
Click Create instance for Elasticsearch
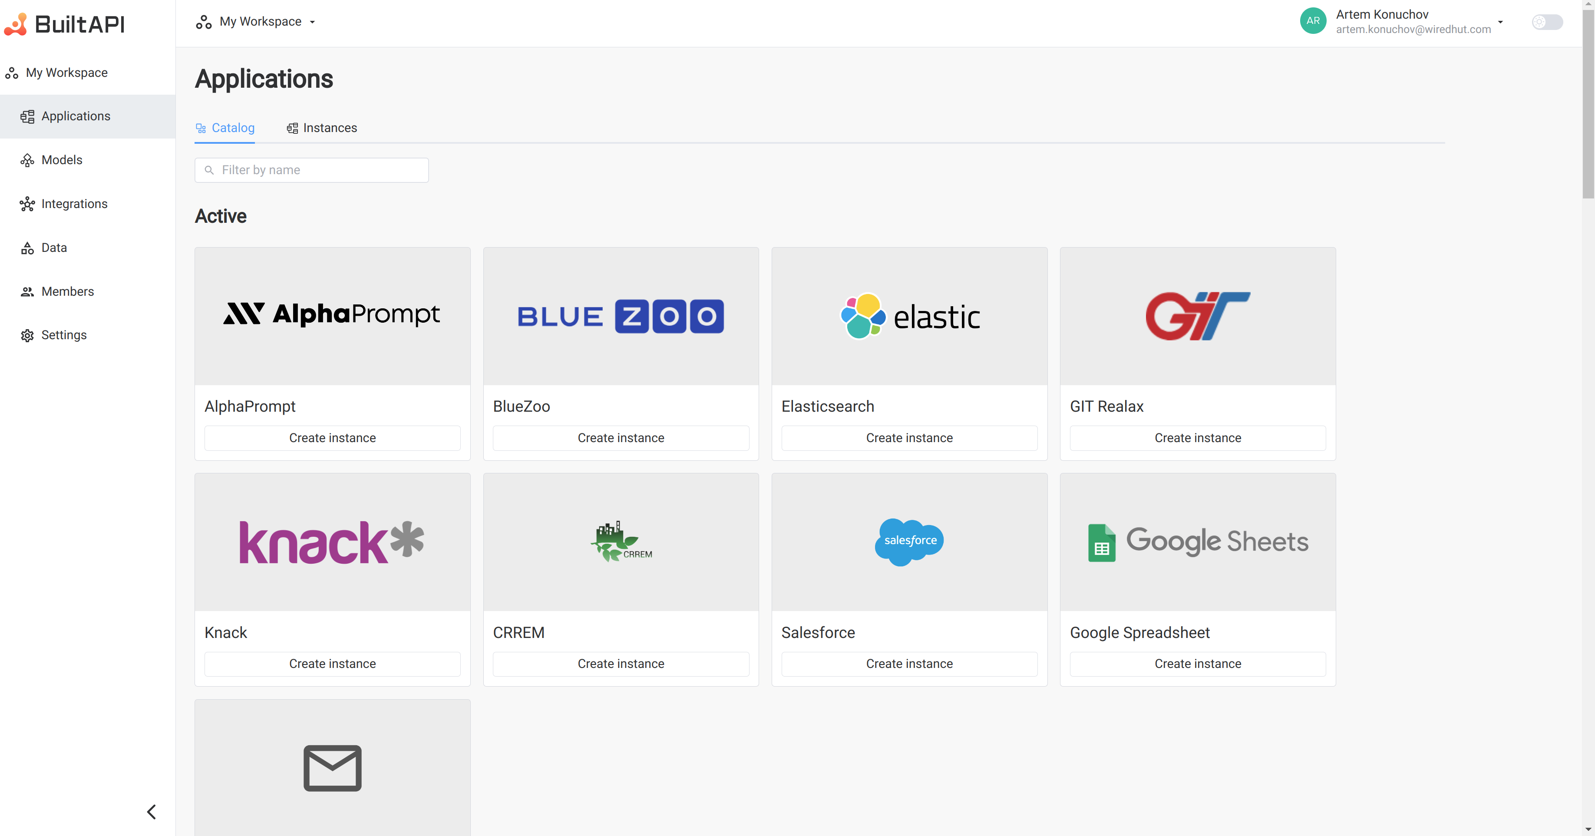(909, 437)
